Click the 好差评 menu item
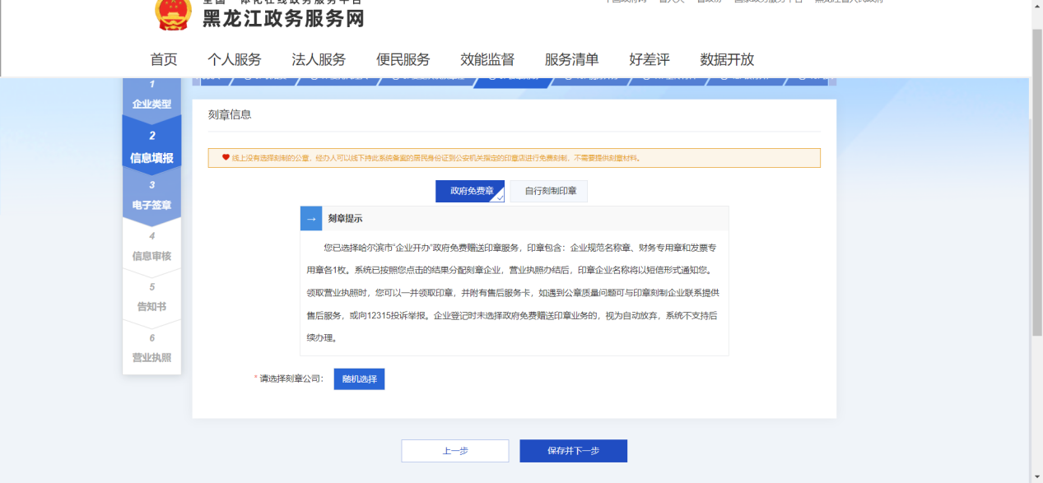 point(649,59)
